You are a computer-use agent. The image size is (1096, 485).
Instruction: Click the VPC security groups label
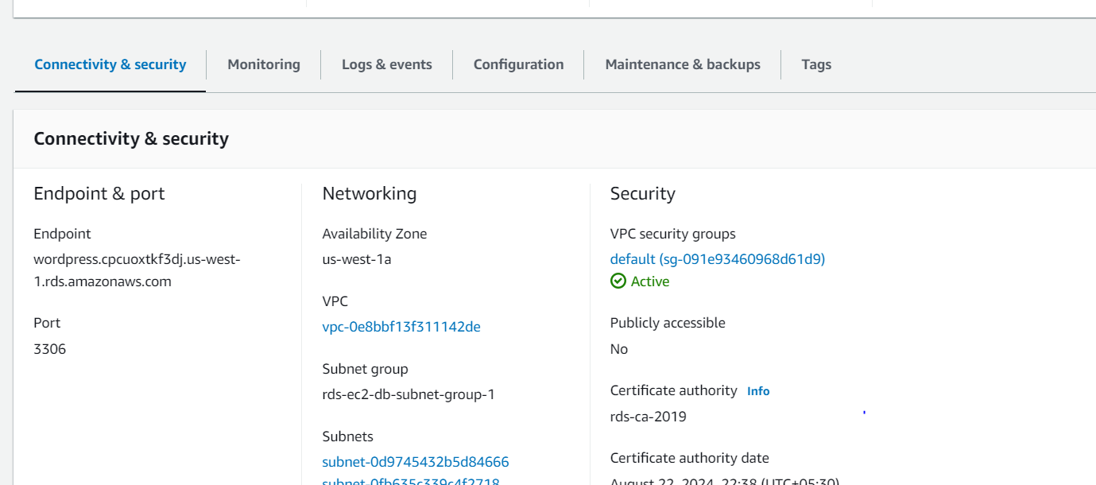[x=673, y=235]
